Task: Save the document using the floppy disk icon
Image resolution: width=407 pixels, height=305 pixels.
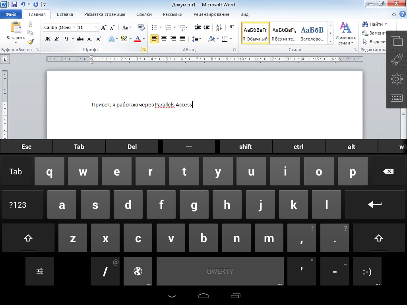Action: click(x=14, y=4)
